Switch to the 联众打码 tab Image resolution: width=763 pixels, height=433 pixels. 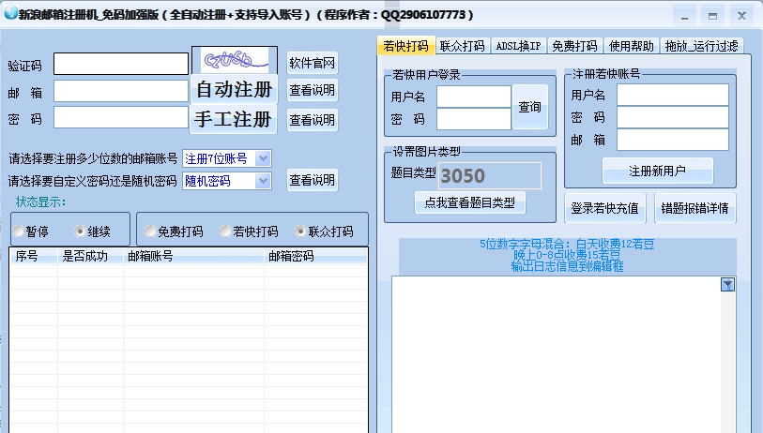tap(463, 46)
